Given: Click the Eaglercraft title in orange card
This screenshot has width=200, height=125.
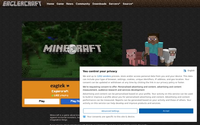Looking at the screenshot, I should pyautogui.click(x=60, y=91).
